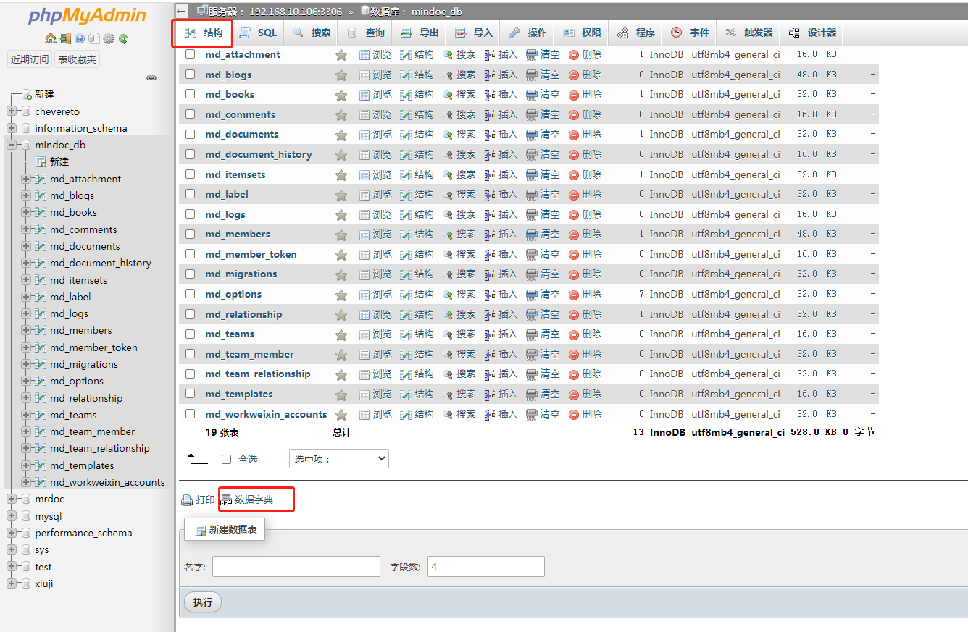Viewport: 968px width, 632px height.
Task: Search within md_logs table
Action: pyautogui.click(x=459, y=214)
